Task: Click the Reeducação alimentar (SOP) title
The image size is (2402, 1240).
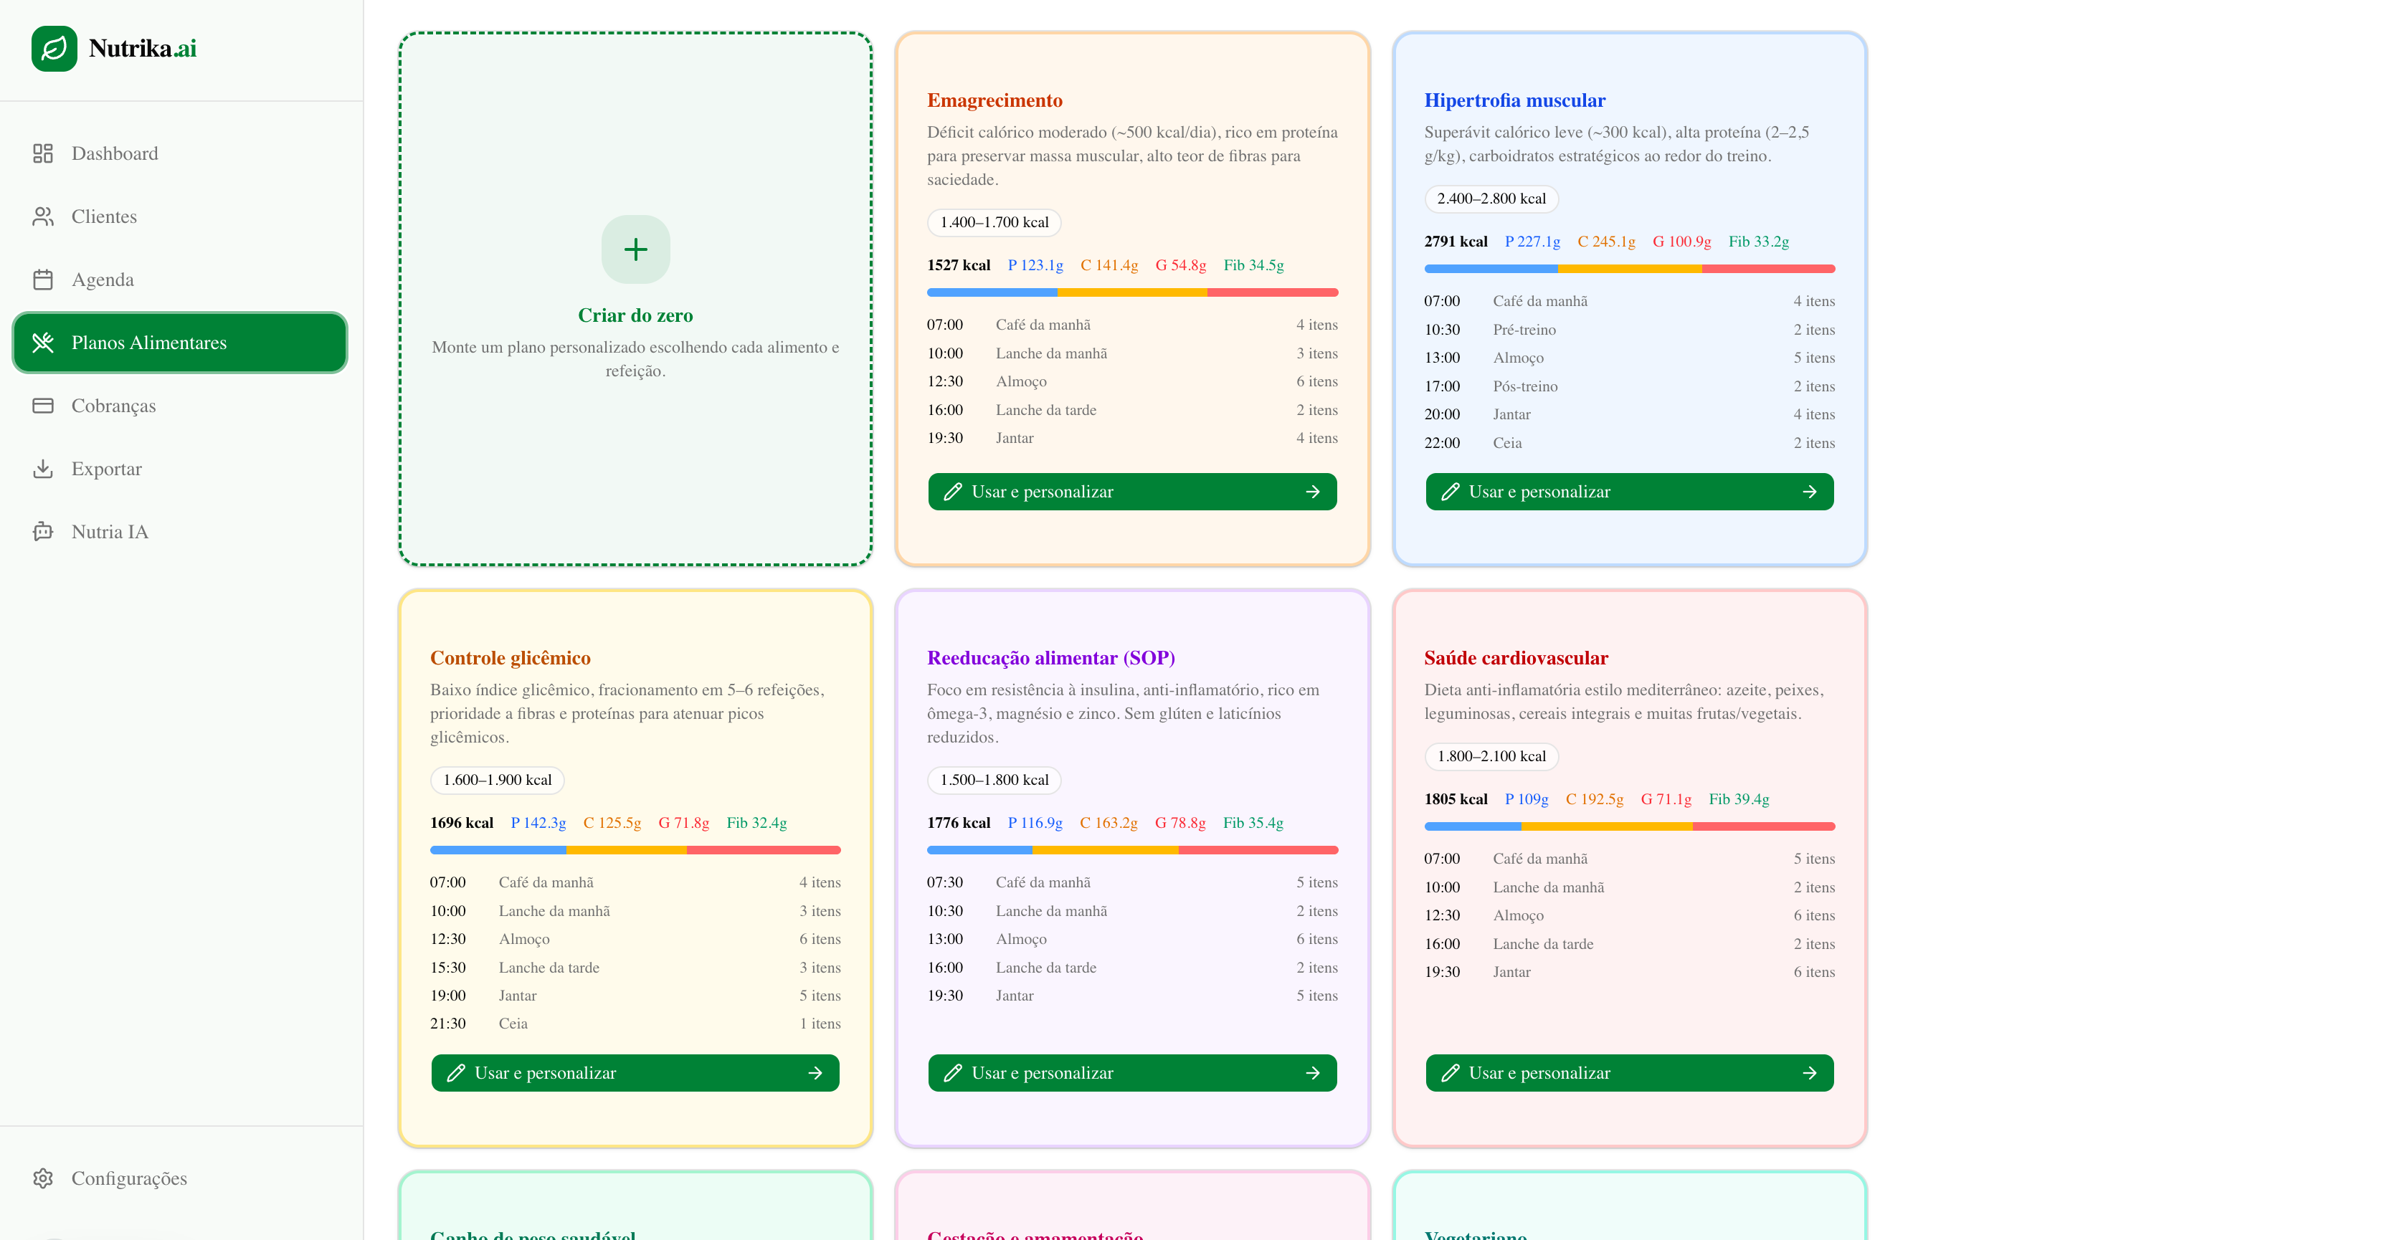Action: (1051, 658)
